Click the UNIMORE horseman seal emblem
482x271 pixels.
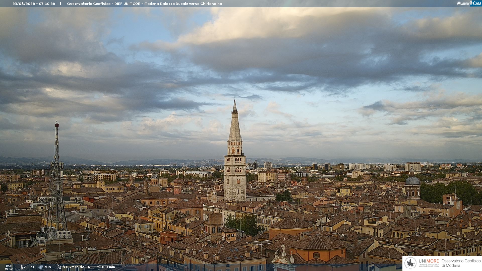click(x=411, y=263)
